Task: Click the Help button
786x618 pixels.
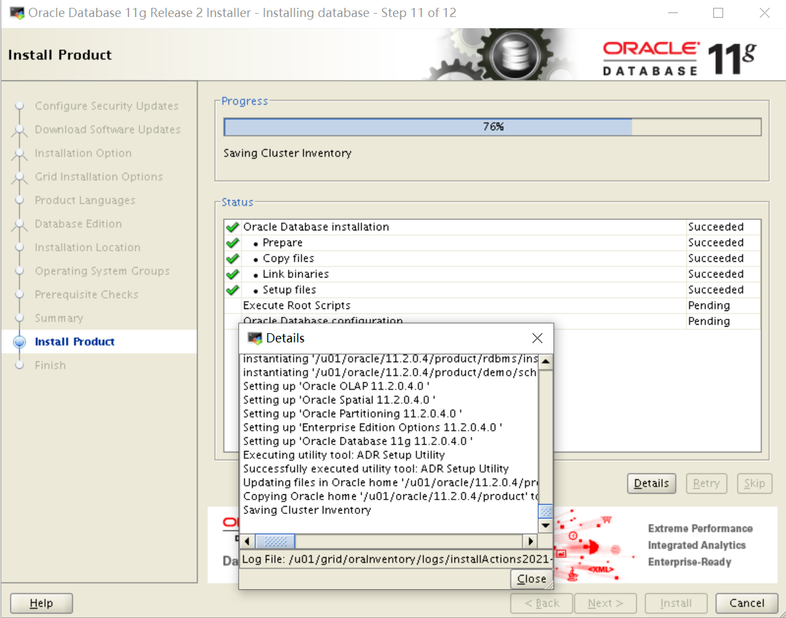Action: (41, 603)
